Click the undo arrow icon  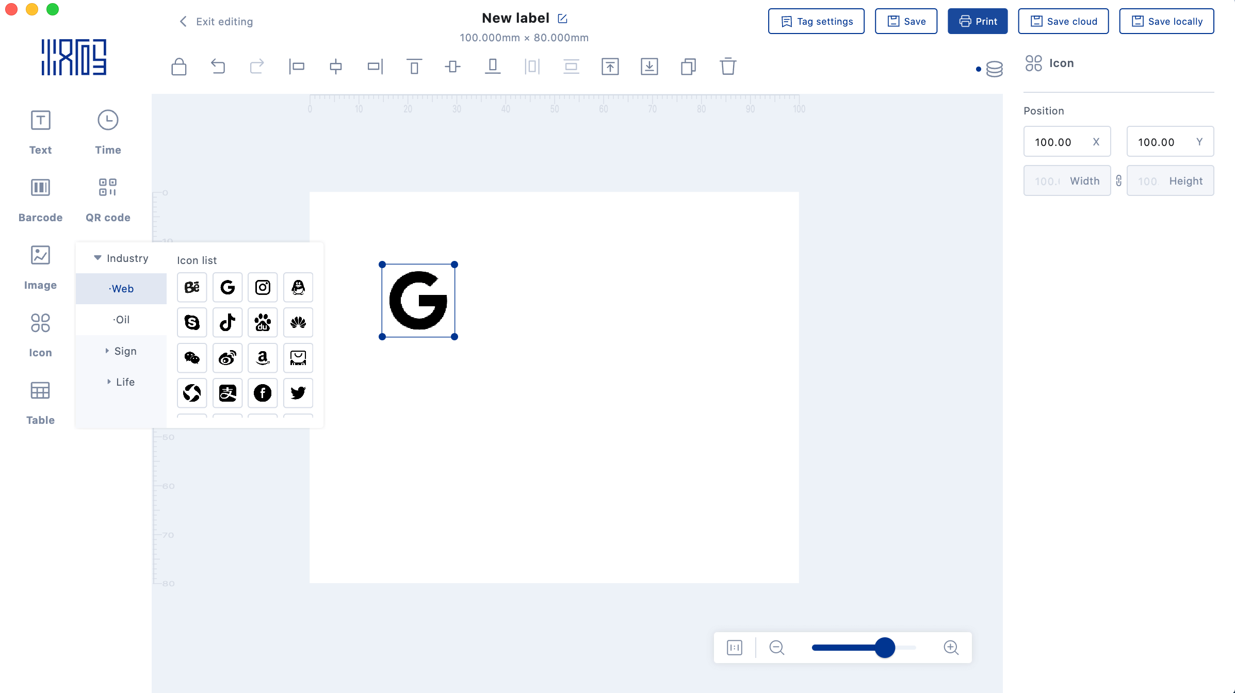(218, 67)
